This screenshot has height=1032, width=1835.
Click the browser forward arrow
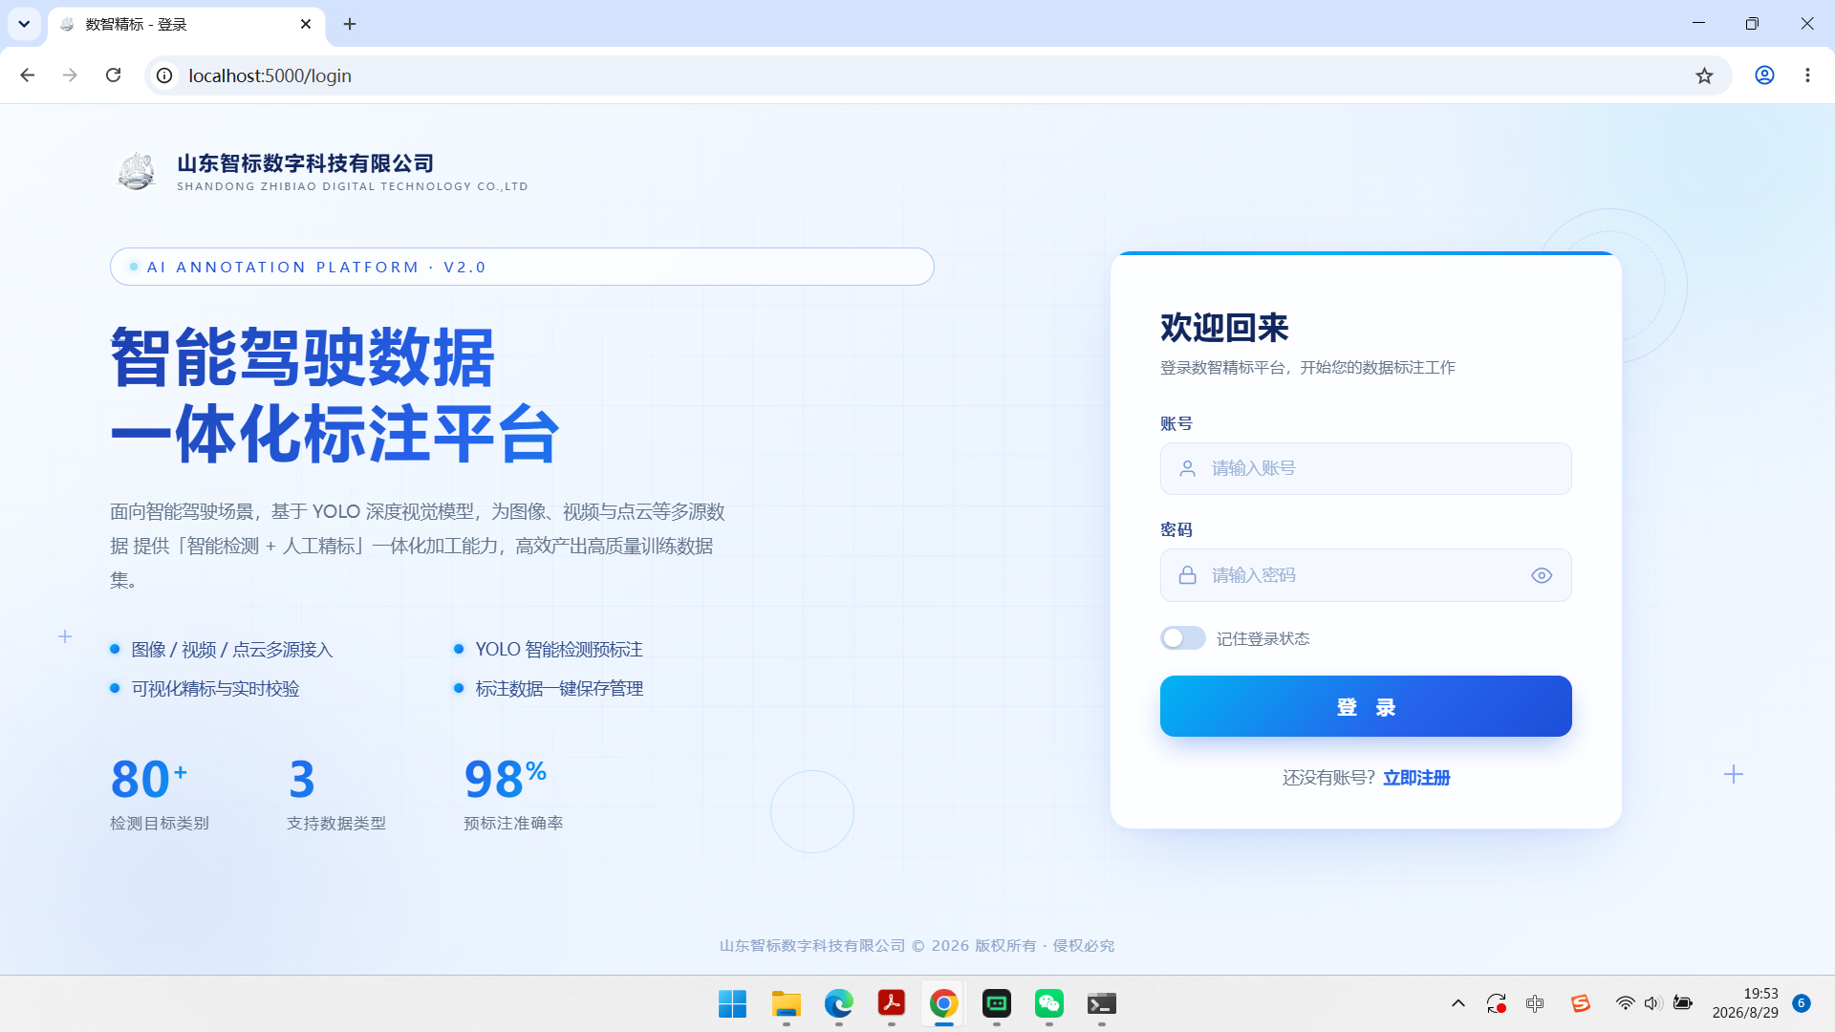(x=70, y=75)
